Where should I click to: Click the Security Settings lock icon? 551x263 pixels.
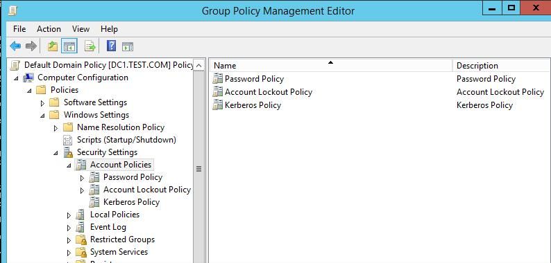coord(68,152)
